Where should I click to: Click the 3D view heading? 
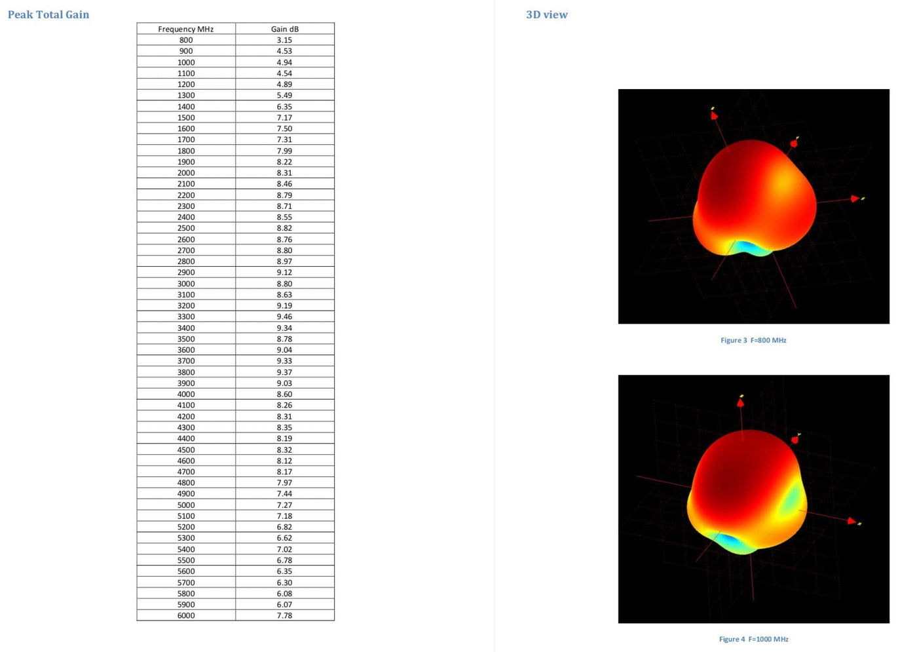click(547, 14)
